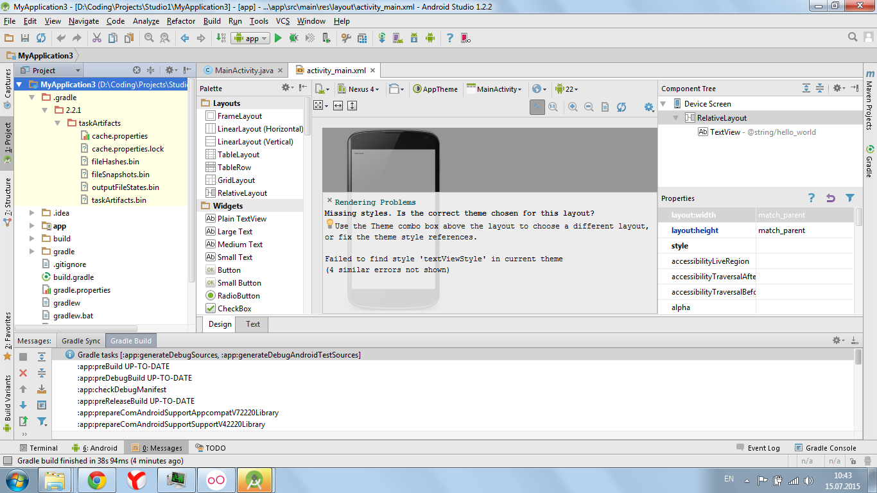
Task: Click the Cut scissors icon
Action: (96, 39)
